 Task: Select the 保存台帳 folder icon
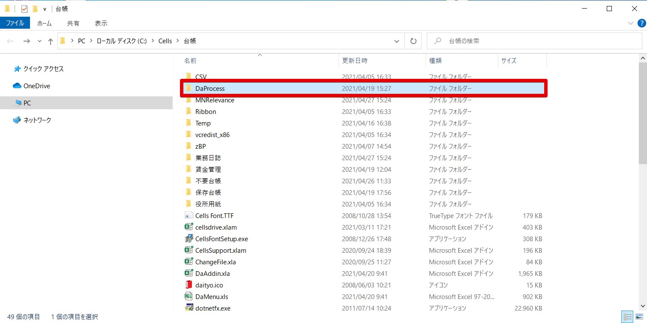[189, 192]
